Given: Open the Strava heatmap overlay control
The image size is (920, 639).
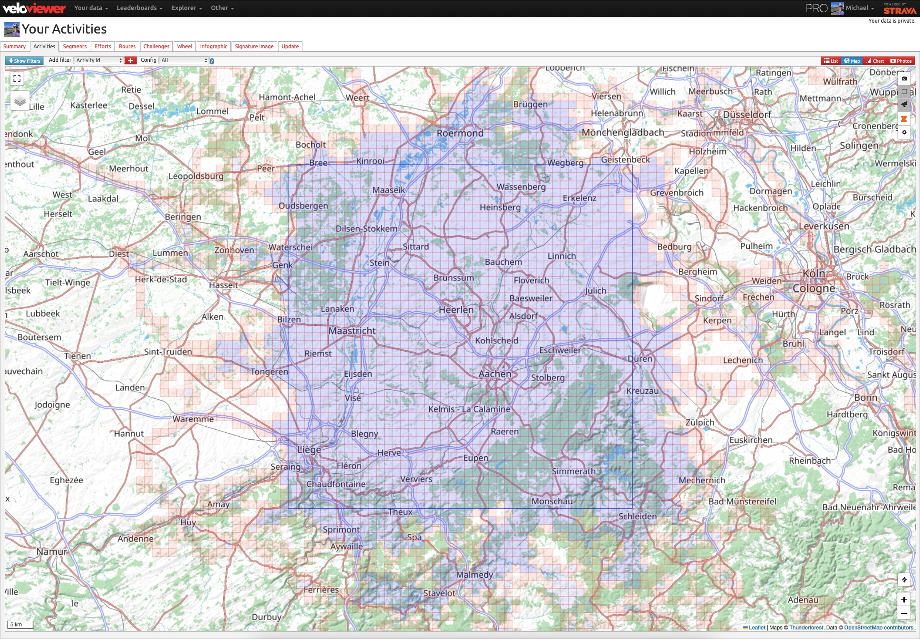Looking at the screenshot, I should point(904,119).
